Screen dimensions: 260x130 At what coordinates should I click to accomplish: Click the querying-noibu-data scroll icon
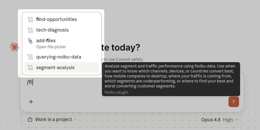click(30, 57)
